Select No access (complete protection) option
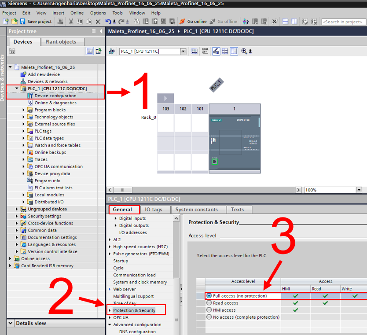Screen dimensions: 367x335 coord(209,317)
